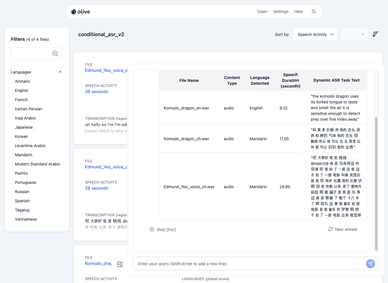
Task: Select the English language filter
Action: pyautogui.click(x=22, y=91)
